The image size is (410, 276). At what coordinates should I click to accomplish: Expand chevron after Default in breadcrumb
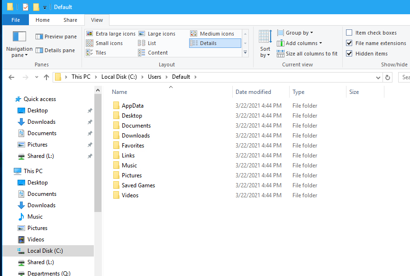click(x=195, y=77)
